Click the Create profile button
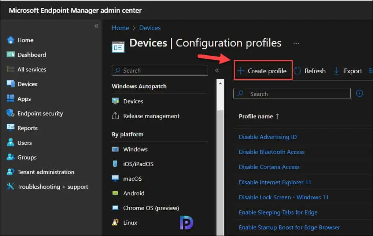This screenshot has width=373, height=236. tap(263, 70)
